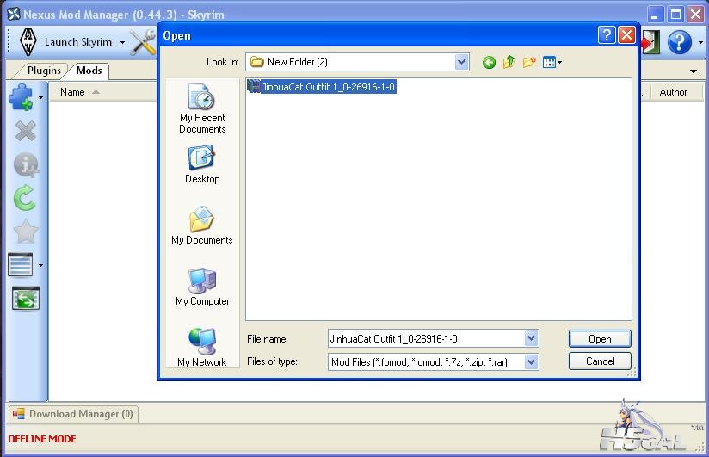Go to My Documents in places bar
The image size is (709, 457).
tap(201, 225)
